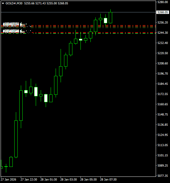
Task: Click the high value 5271.43 in header
Action: (40, 3)
